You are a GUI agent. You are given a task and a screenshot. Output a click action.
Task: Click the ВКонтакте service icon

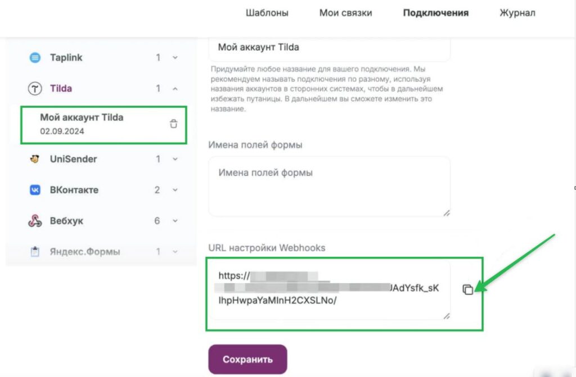pyautogui.click(x=35, y=190)
